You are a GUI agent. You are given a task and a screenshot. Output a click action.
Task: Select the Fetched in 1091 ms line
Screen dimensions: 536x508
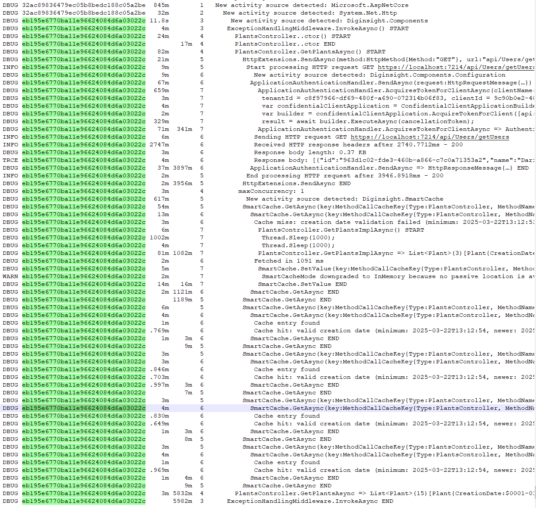(288, 261)
